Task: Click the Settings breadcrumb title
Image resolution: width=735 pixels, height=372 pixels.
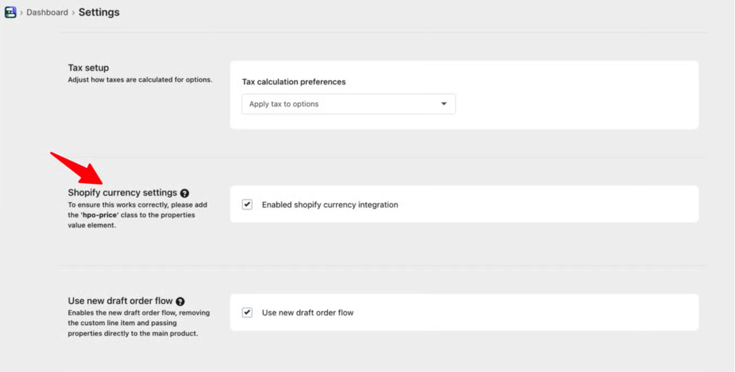Action: click(99, 12)
